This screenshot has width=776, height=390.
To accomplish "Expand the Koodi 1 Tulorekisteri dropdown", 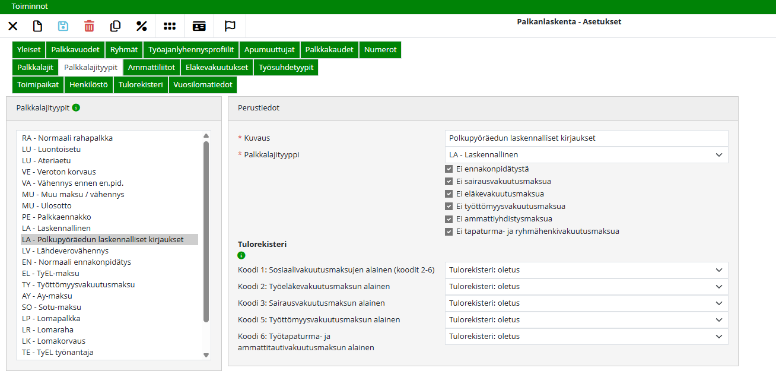I will [586, 270].
